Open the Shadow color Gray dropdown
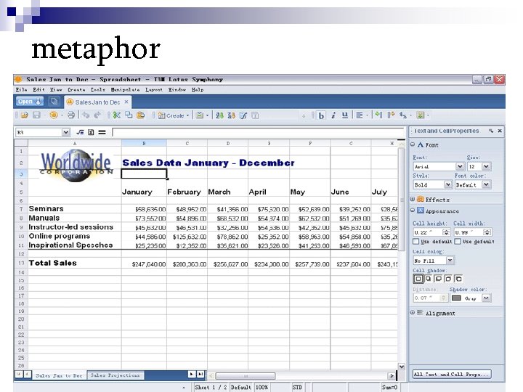This screenshot has width=523, height=392. click(x=486, y=298)
